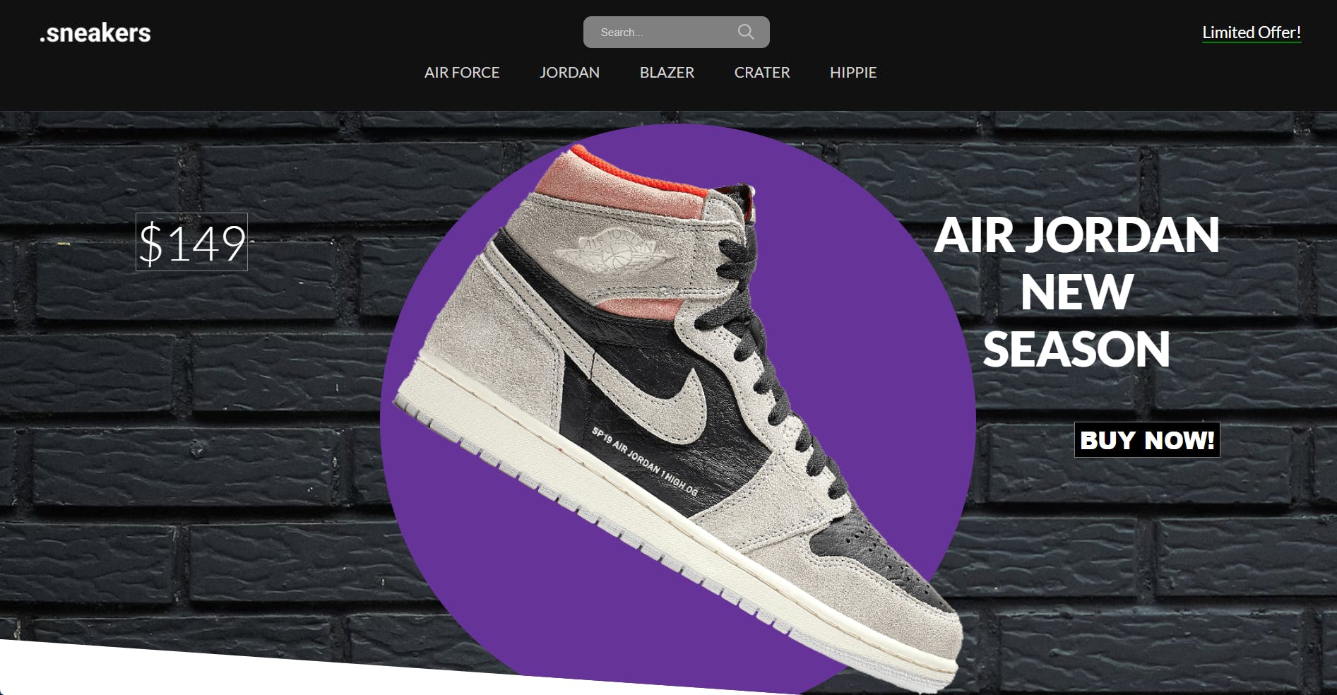Click the Air Jordan sneaker image

678,417
